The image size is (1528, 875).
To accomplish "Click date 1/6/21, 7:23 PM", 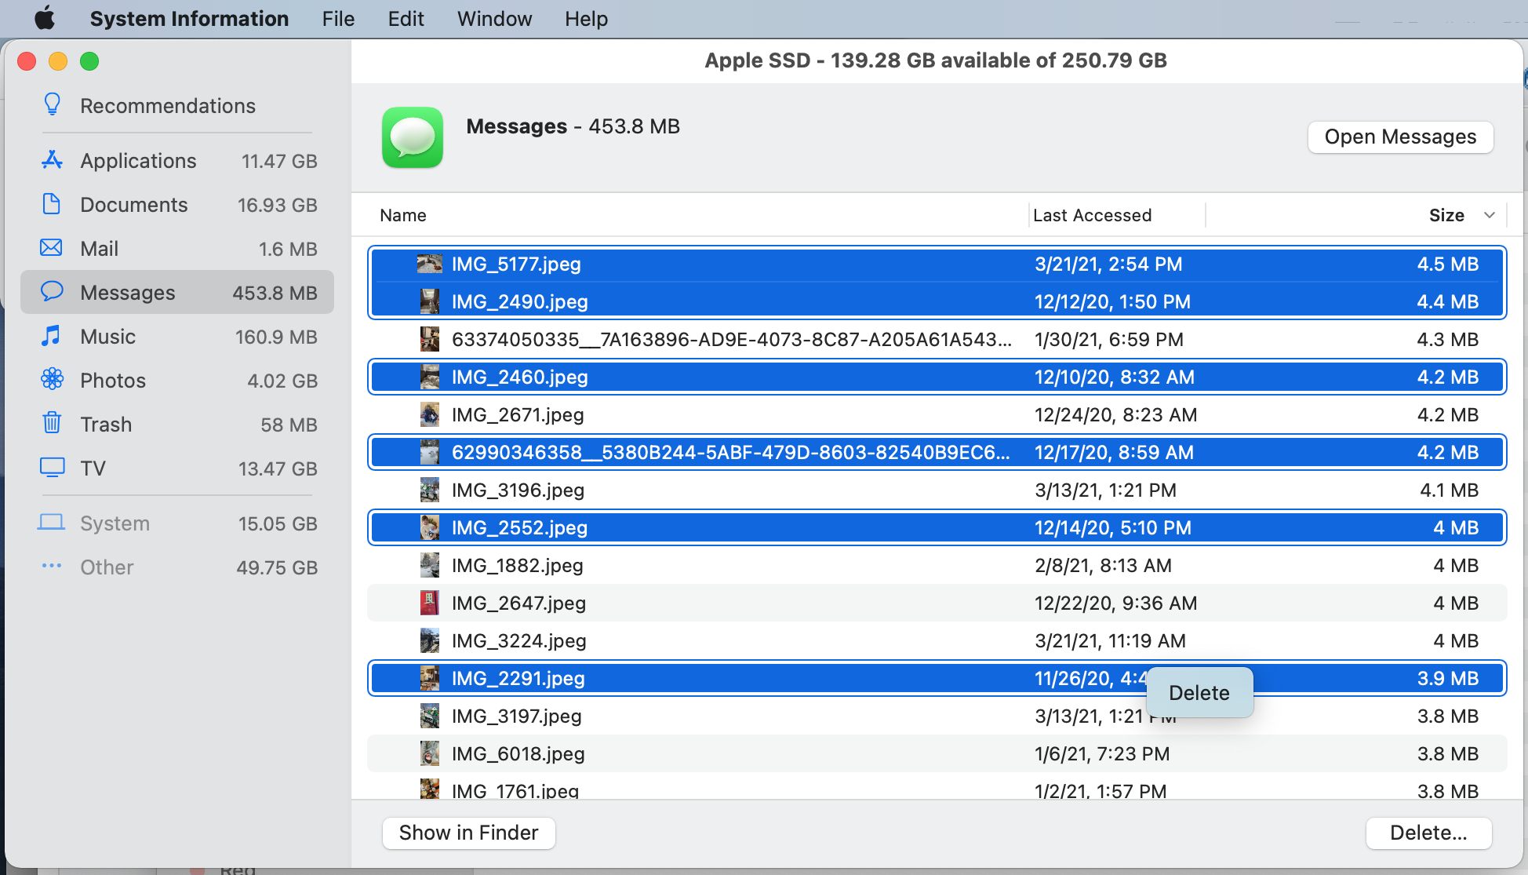I will [x=1102, y=753].
